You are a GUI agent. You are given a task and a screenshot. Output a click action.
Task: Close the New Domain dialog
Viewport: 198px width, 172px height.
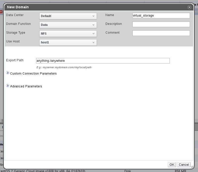tap(189, 7)
